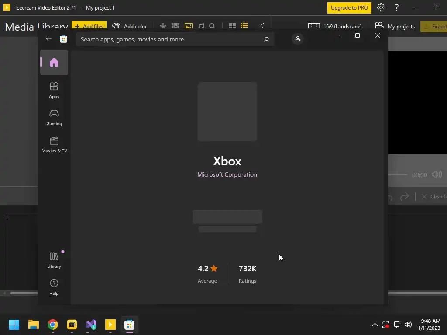Image resolution: width=447 pixels, height=335 pixels.
Task: Open Help in the Store sidebar
Action: coord(54,287)
